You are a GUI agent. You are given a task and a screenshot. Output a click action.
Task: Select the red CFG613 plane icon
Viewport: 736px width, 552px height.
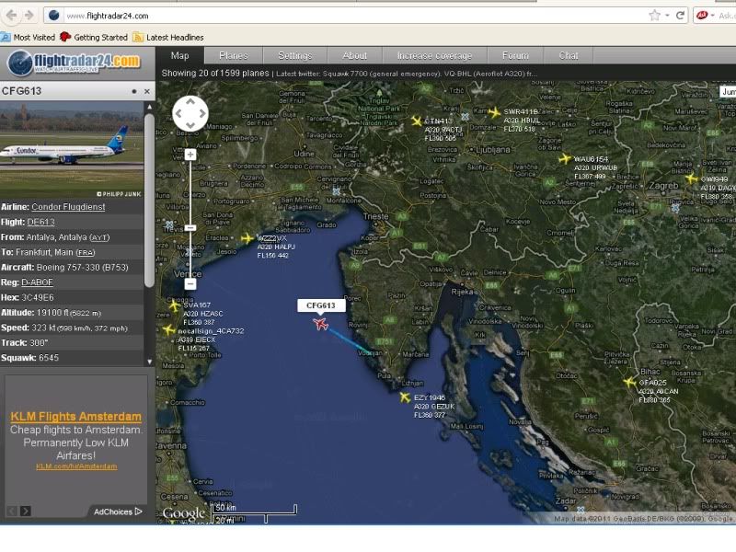[320, 324]
